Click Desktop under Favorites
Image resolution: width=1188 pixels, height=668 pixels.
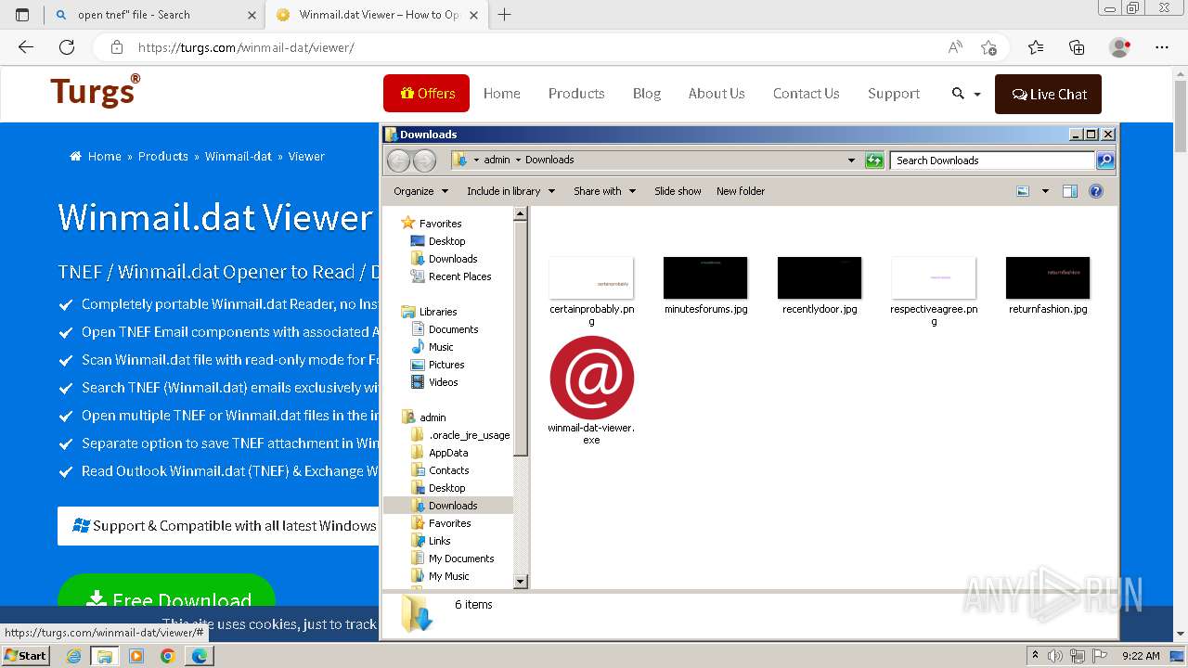click(x=446, y=241)
